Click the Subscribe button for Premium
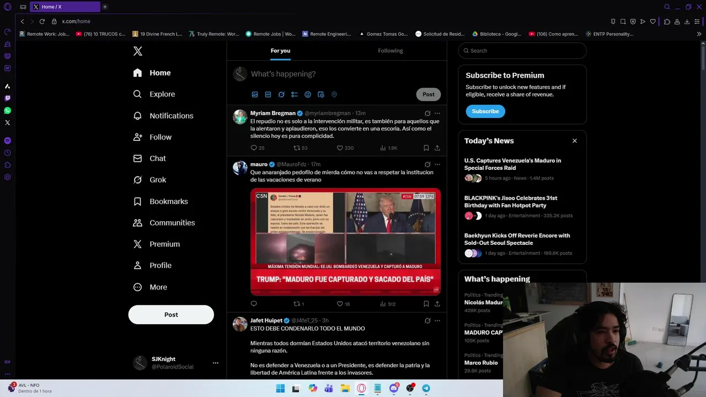Screen dimensions: 706x397 pyautogui.click(x=485, y=111)
